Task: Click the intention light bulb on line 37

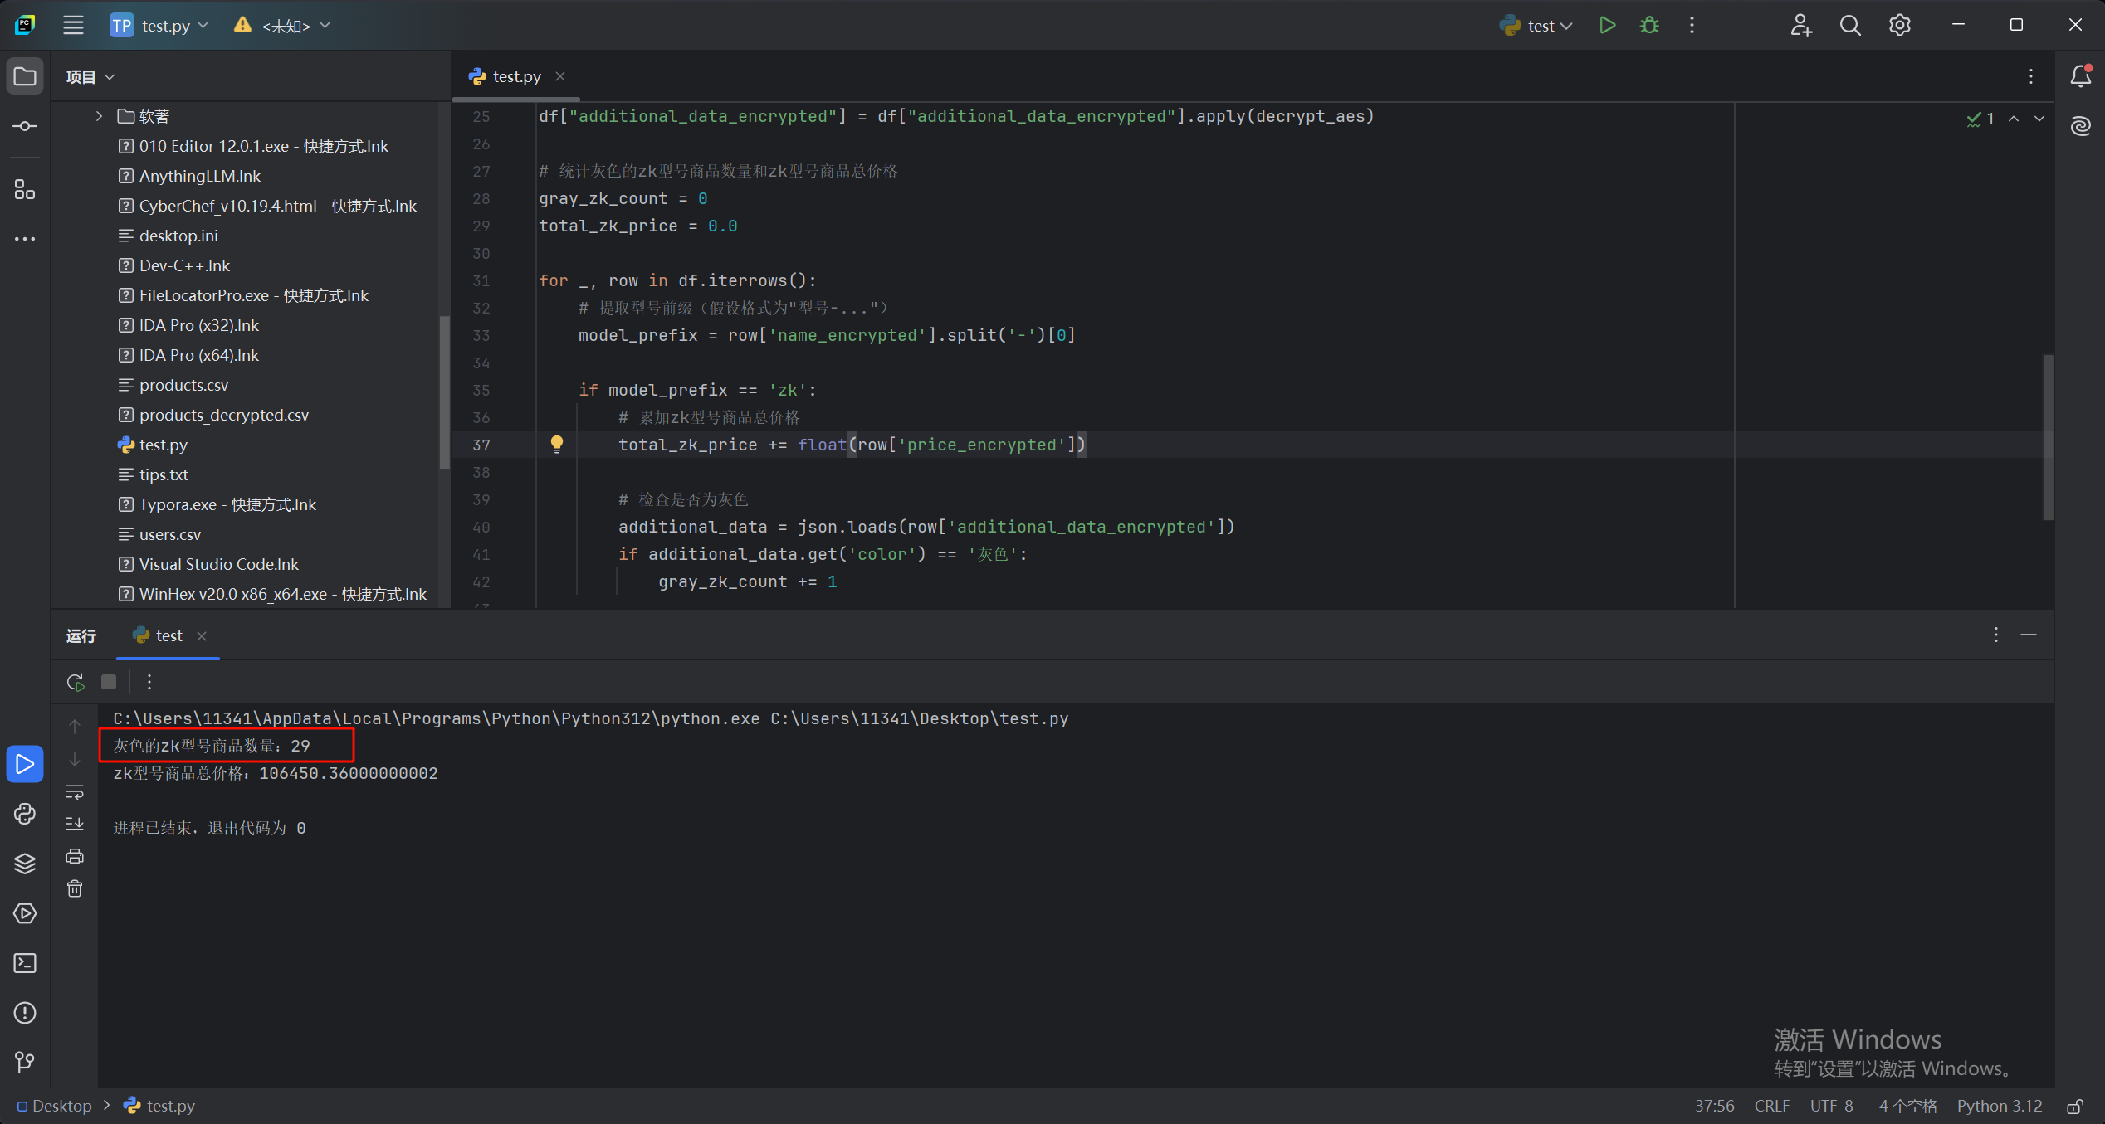Action: [x=557, y=445]
